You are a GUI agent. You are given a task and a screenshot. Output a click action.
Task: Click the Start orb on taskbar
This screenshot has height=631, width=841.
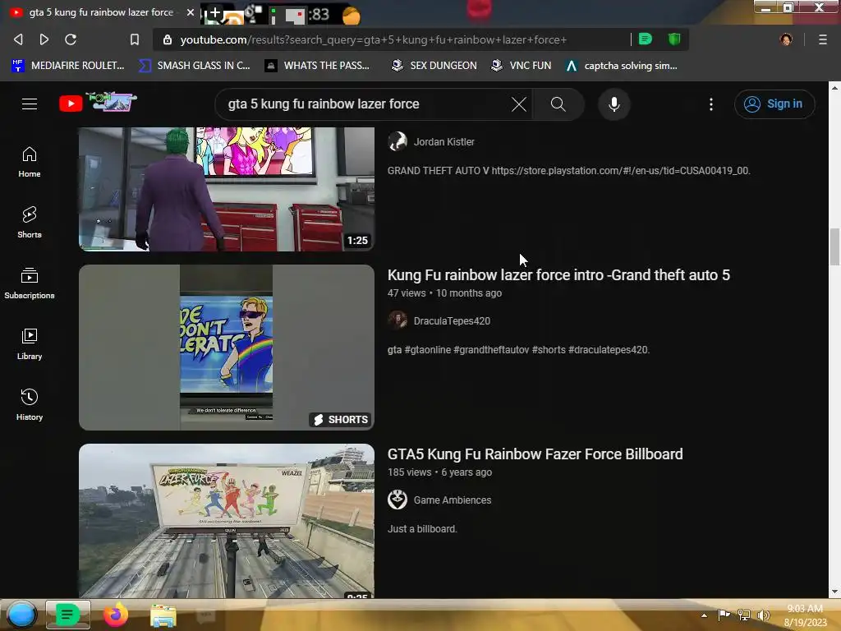pos(21,615)
